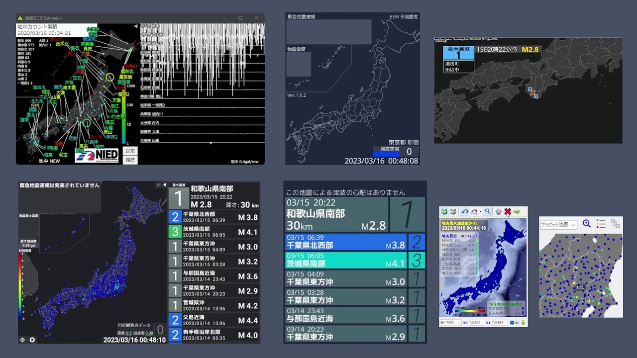Viewport: 637px width, 358px height.
Task: Select 岩手県沿岸北部 M4.0 entry in dark list
Action: pos(214,335)
